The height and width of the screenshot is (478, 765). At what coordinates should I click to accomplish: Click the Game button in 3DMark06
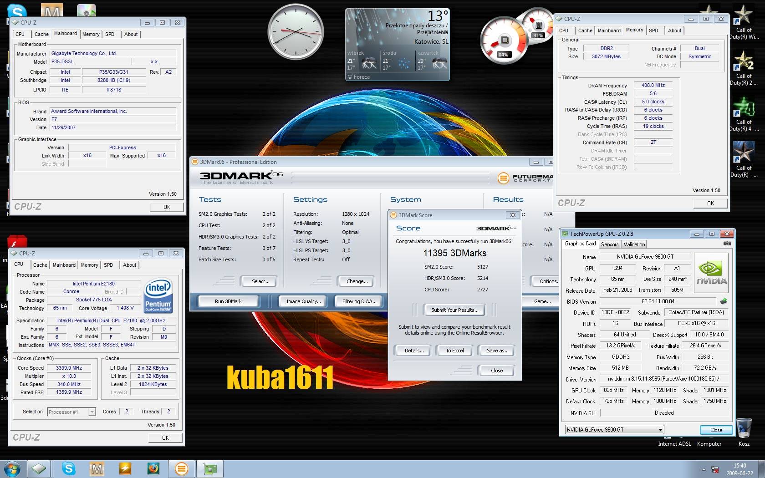(541, 301)
